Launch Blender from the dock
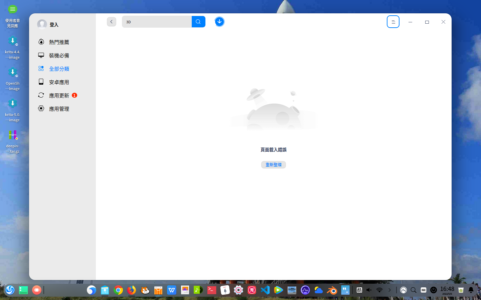 point(332,290)
